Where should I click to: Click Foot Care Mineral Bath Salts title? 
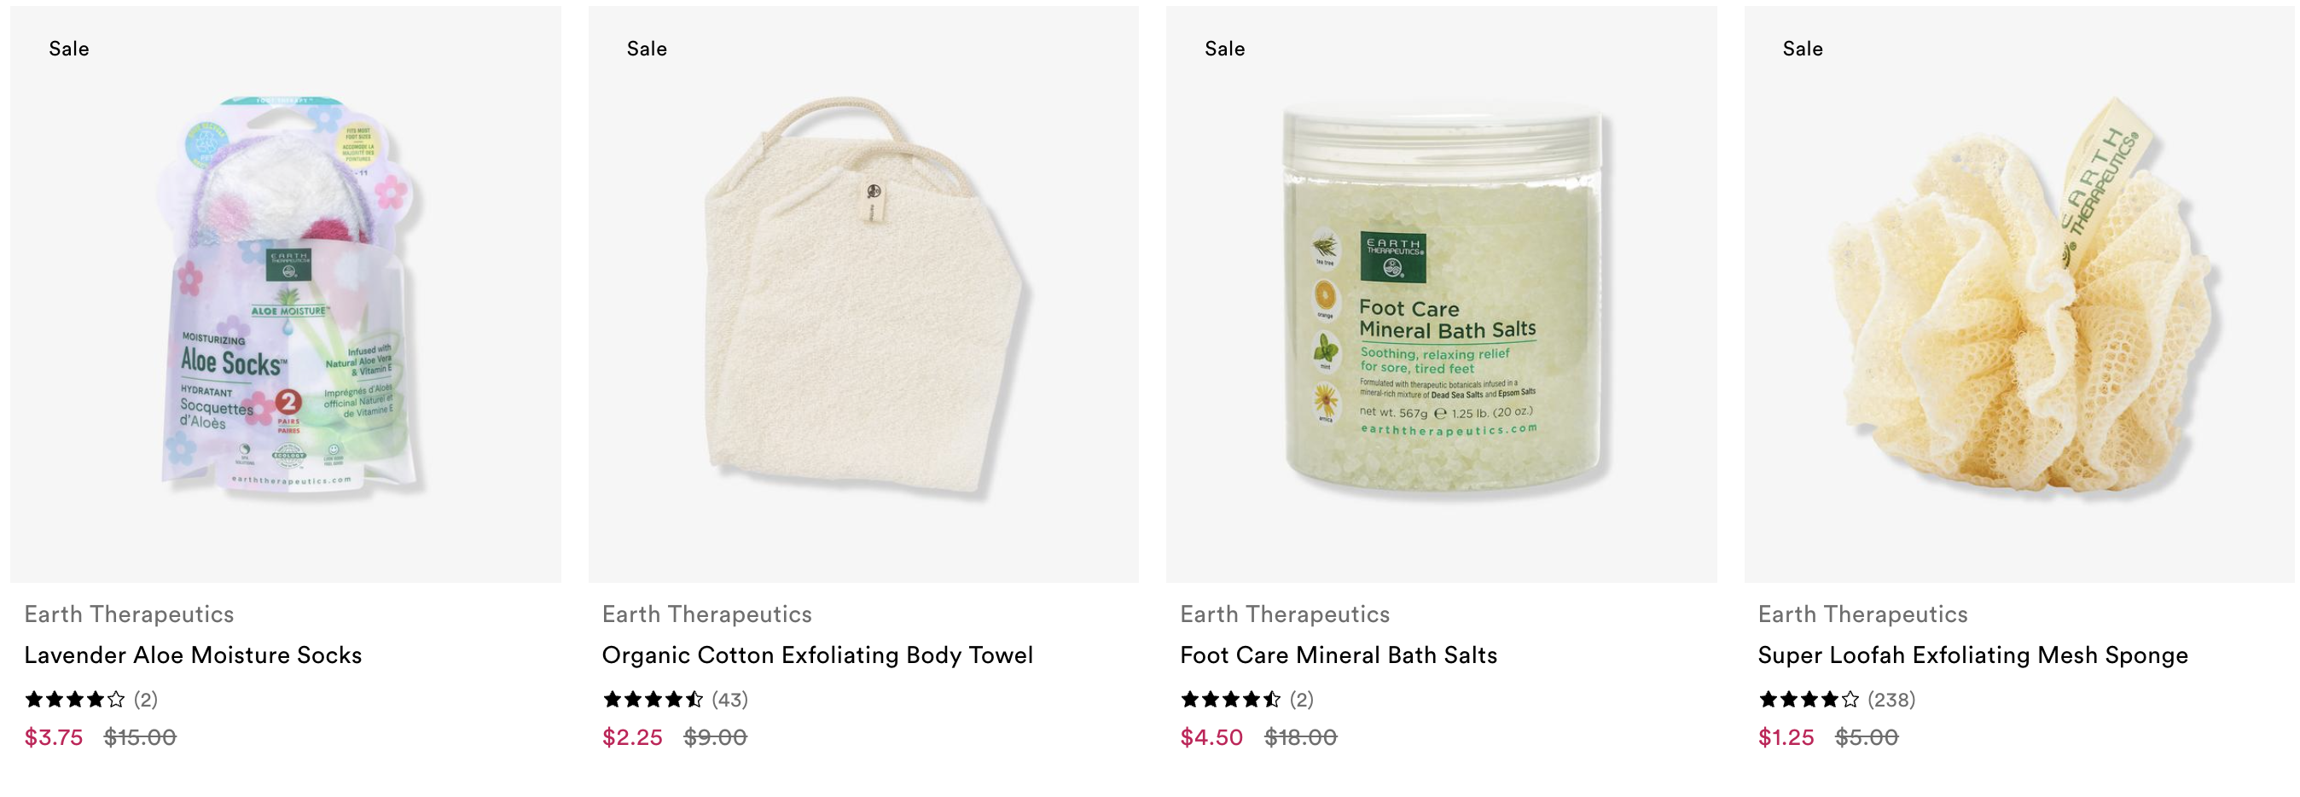[x=1339, y=655]
